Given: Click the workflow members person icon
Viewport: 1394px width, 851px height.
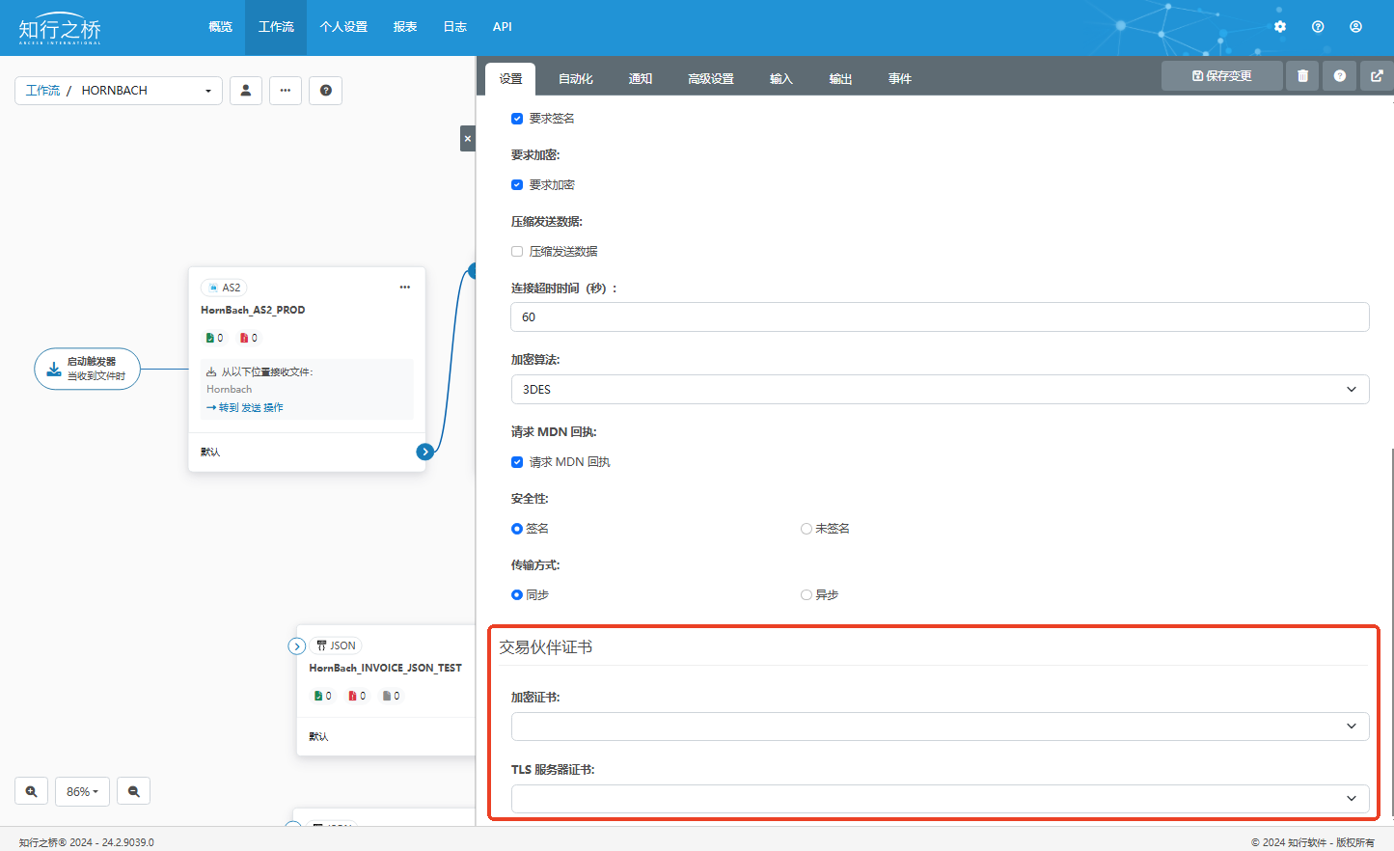Looking at the screenshot, I should pyautogui.click(x=246, y=91).
